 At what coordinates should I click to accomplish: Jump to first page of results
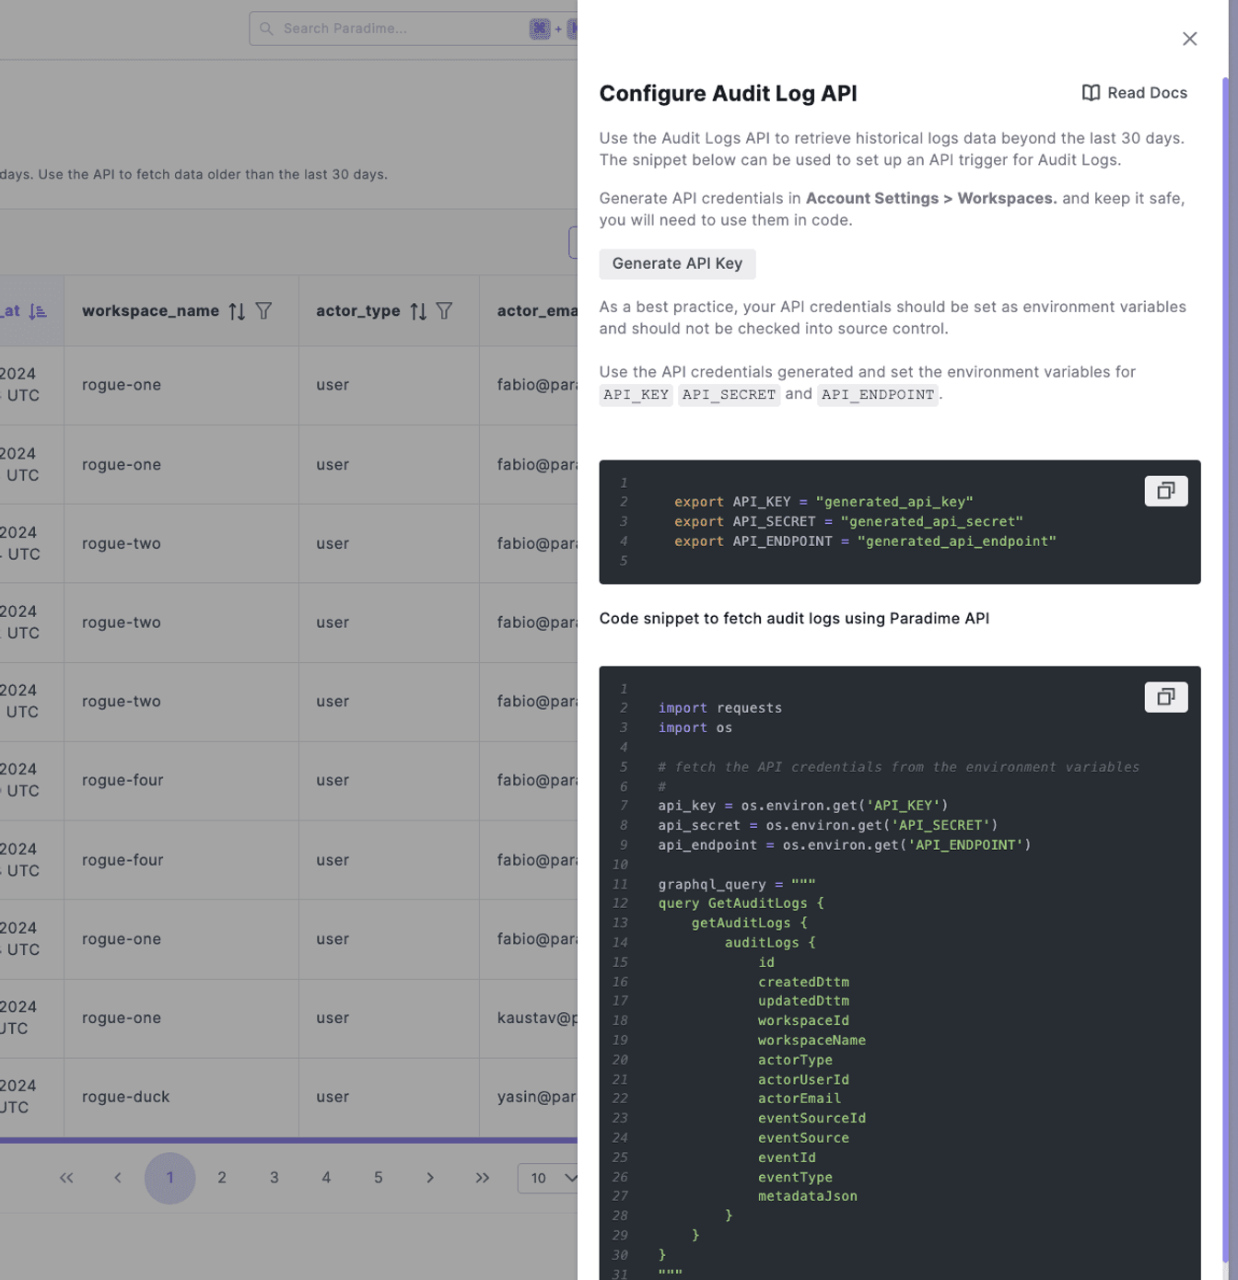66,1178
